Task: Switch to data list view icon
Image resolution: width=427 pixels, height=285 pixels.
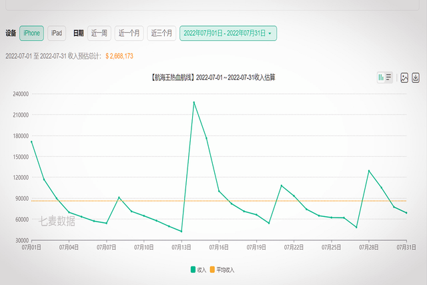Action: coord(388,77)
